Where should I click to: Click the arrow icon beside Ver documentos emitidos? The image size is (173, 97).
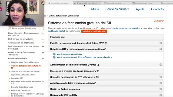[54, 54]
